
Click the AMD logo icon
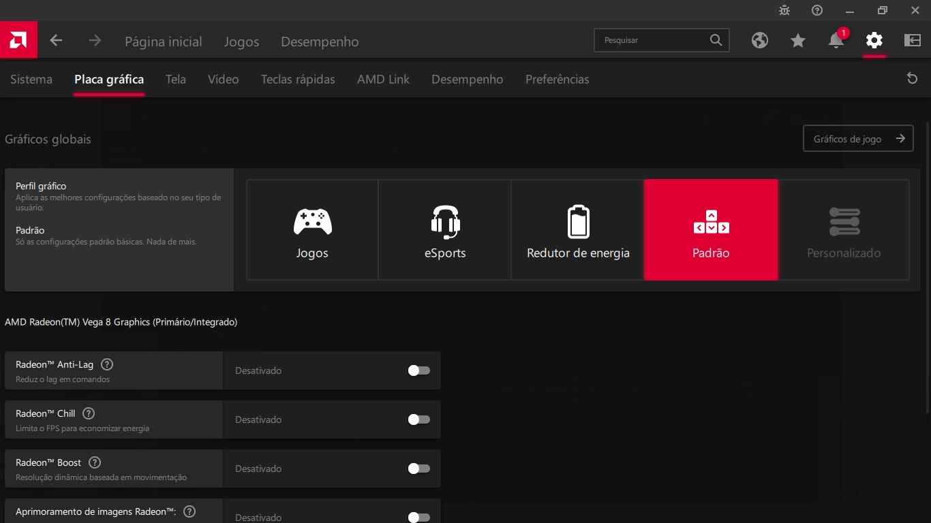click(x=18, y=40)
